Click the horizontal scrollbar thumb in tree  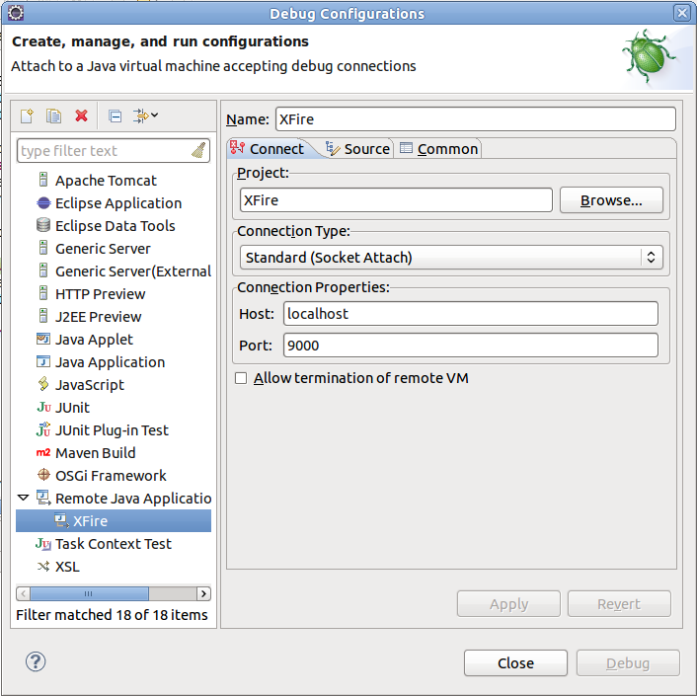89,593
